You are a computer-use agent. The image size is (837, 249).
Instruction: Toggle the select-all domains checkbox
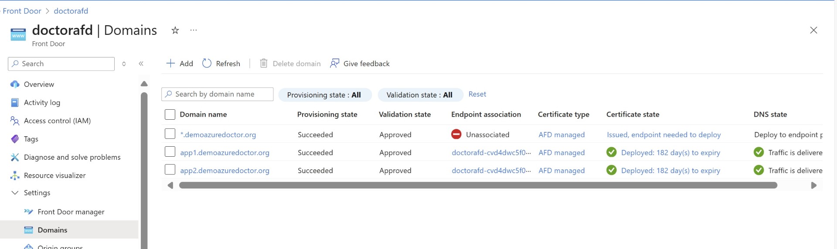point(170,114)
